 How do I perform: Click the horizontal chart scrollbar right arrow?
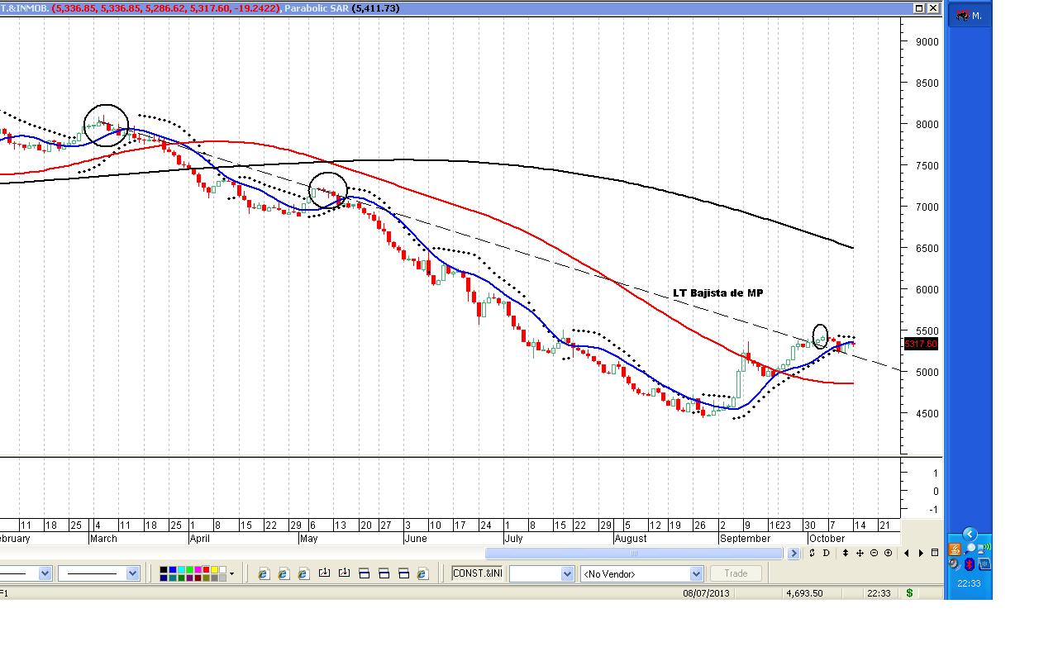pyautogui.click(x=793, y=554)
